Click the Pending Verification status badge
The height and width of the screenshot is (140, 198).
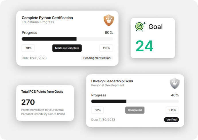coord(97,58)
